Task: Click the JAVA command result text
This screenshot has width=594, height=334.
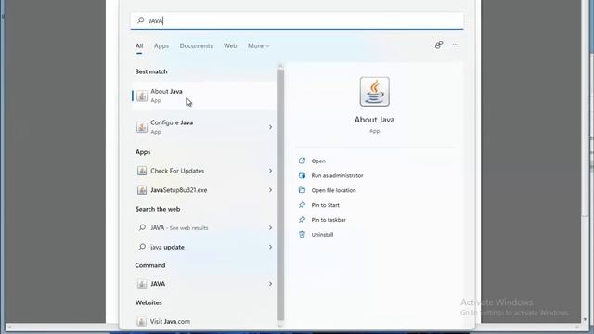Action: point(158,284)
